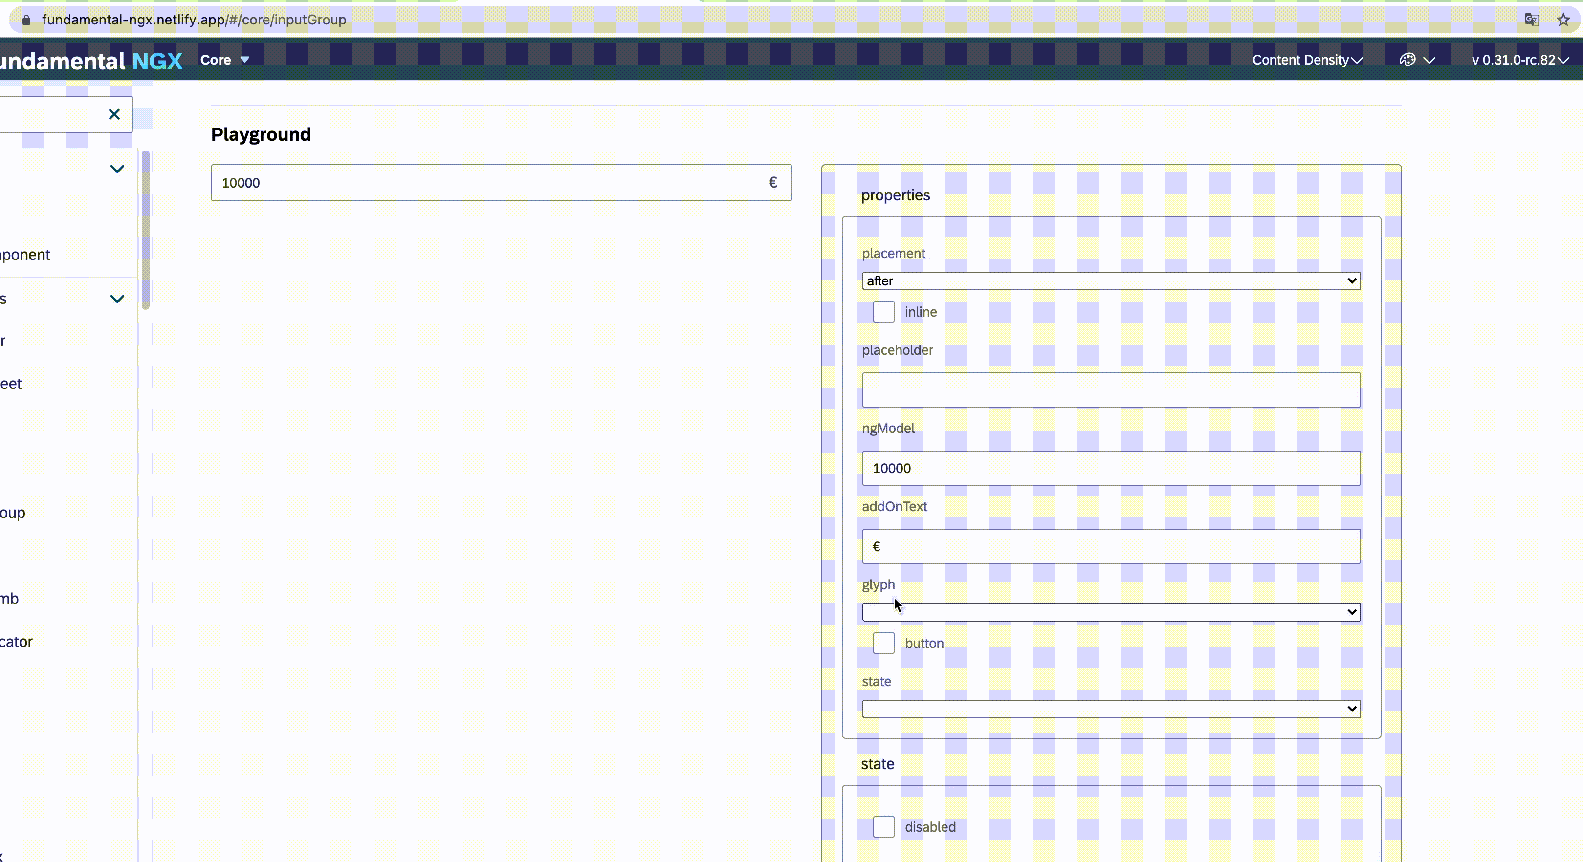Open the placement dropdown showing after
1583x862 pixels.
click(1110, 281)
